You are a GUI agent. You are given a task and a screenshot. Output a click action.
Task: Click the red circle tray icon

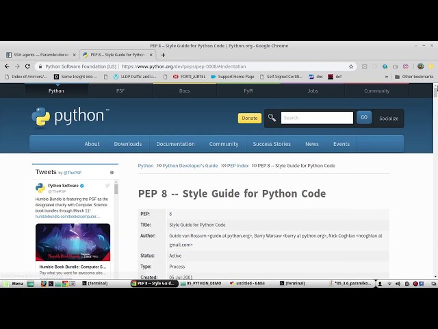[x=415, y=284]
